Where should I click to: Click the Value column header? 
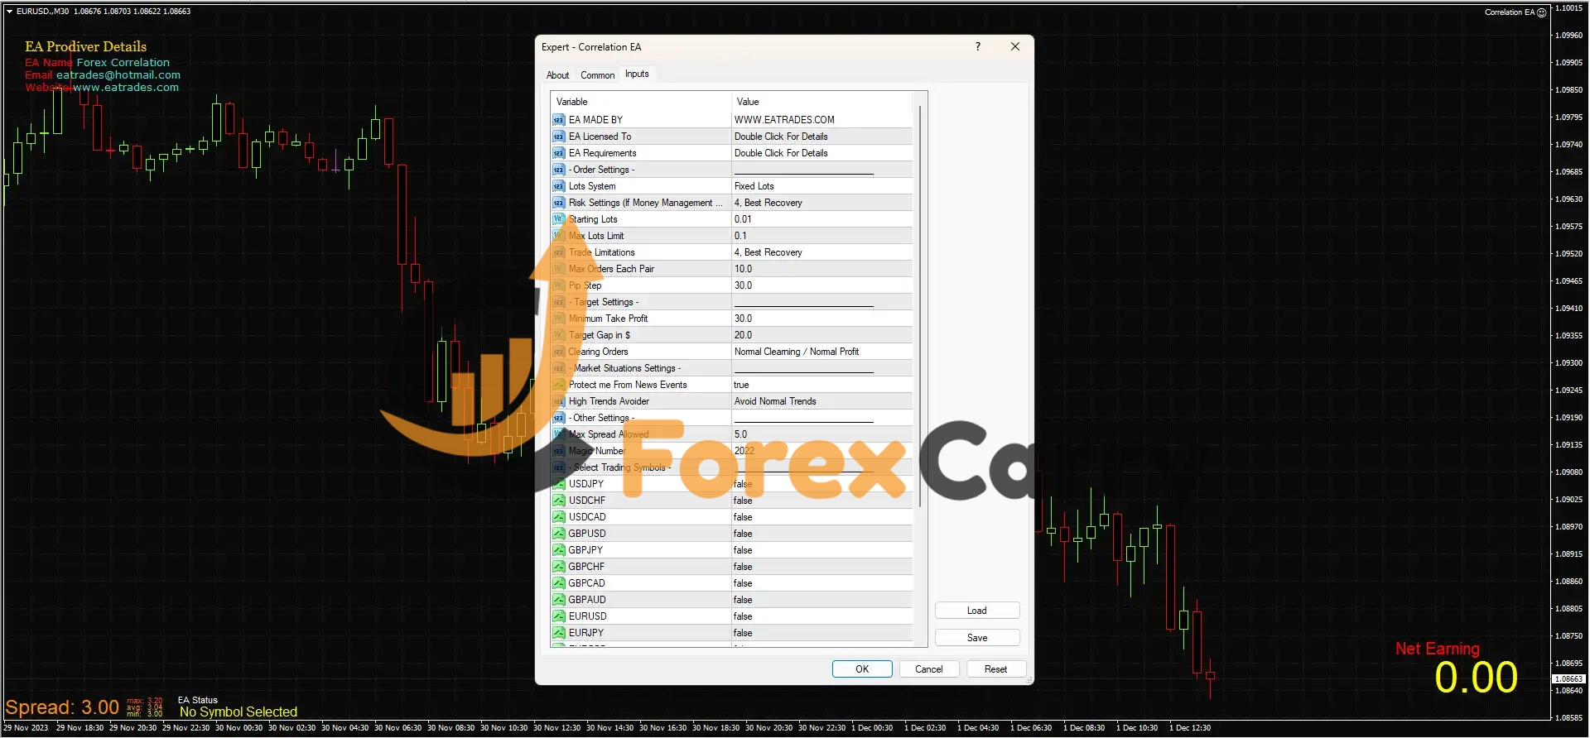click(x=821, y=102)
